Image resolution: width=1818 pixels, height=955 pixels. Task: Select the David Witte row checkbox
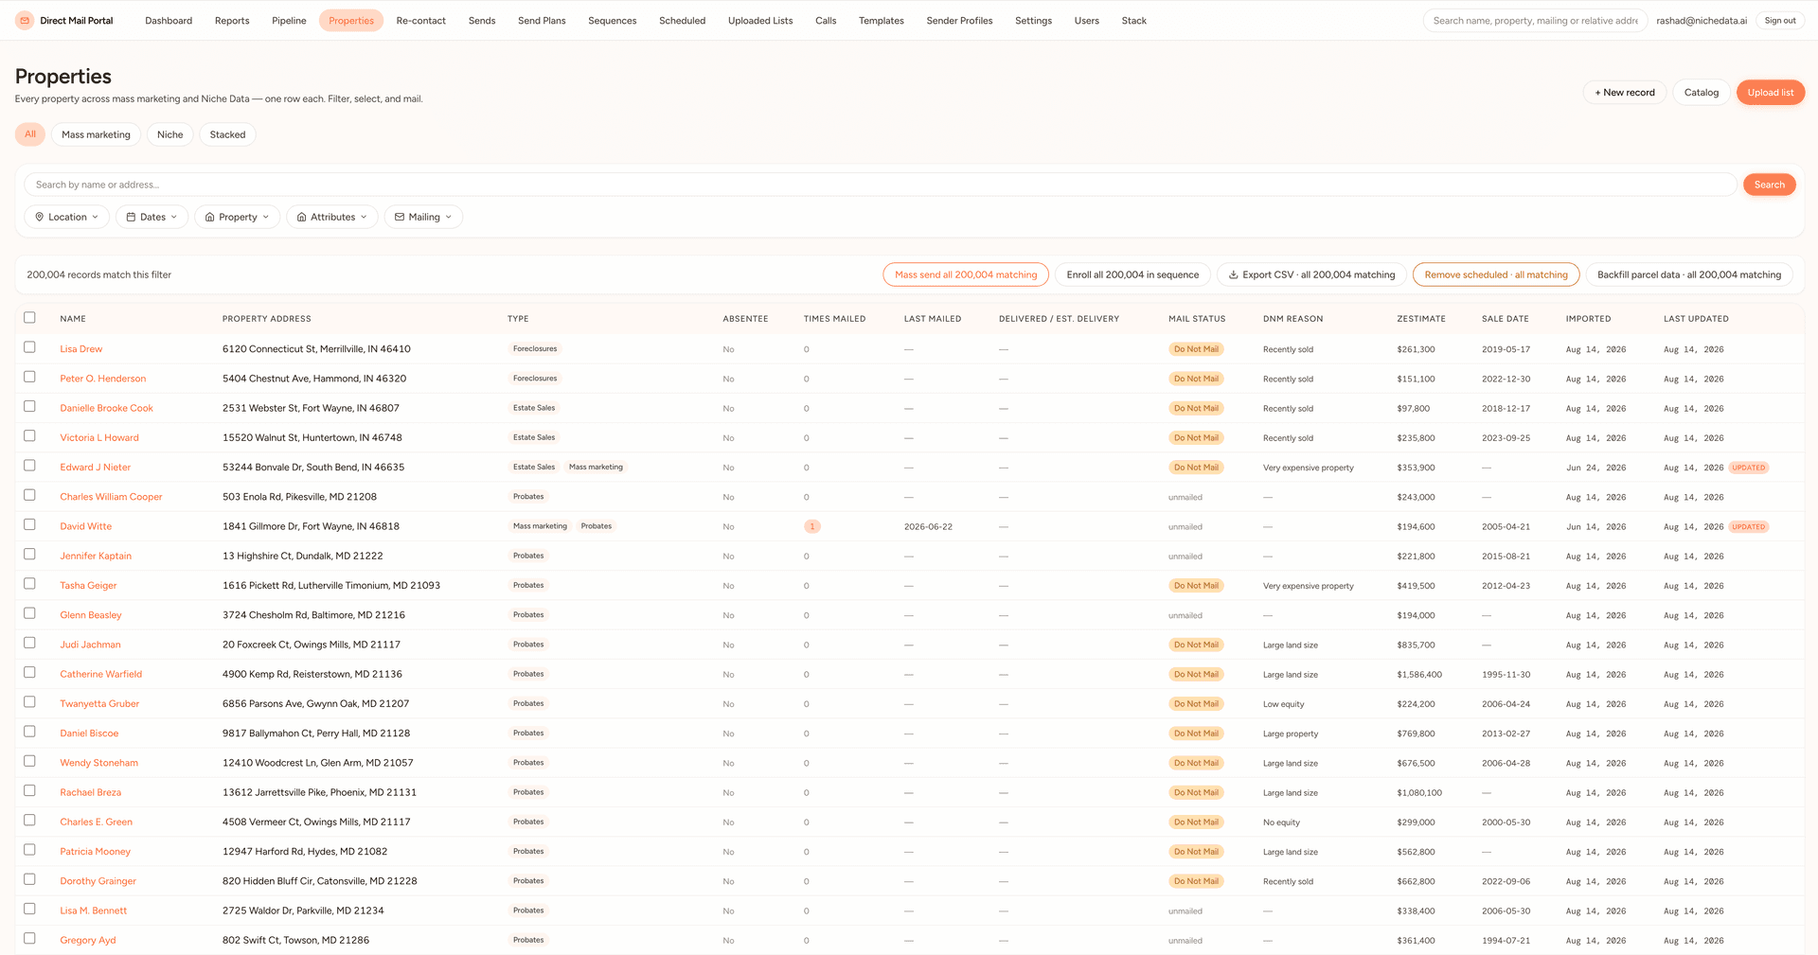(x=29, y=524)
